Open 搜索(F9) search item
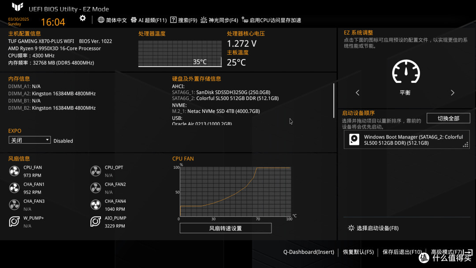476x268 pixels. [188, 20]
